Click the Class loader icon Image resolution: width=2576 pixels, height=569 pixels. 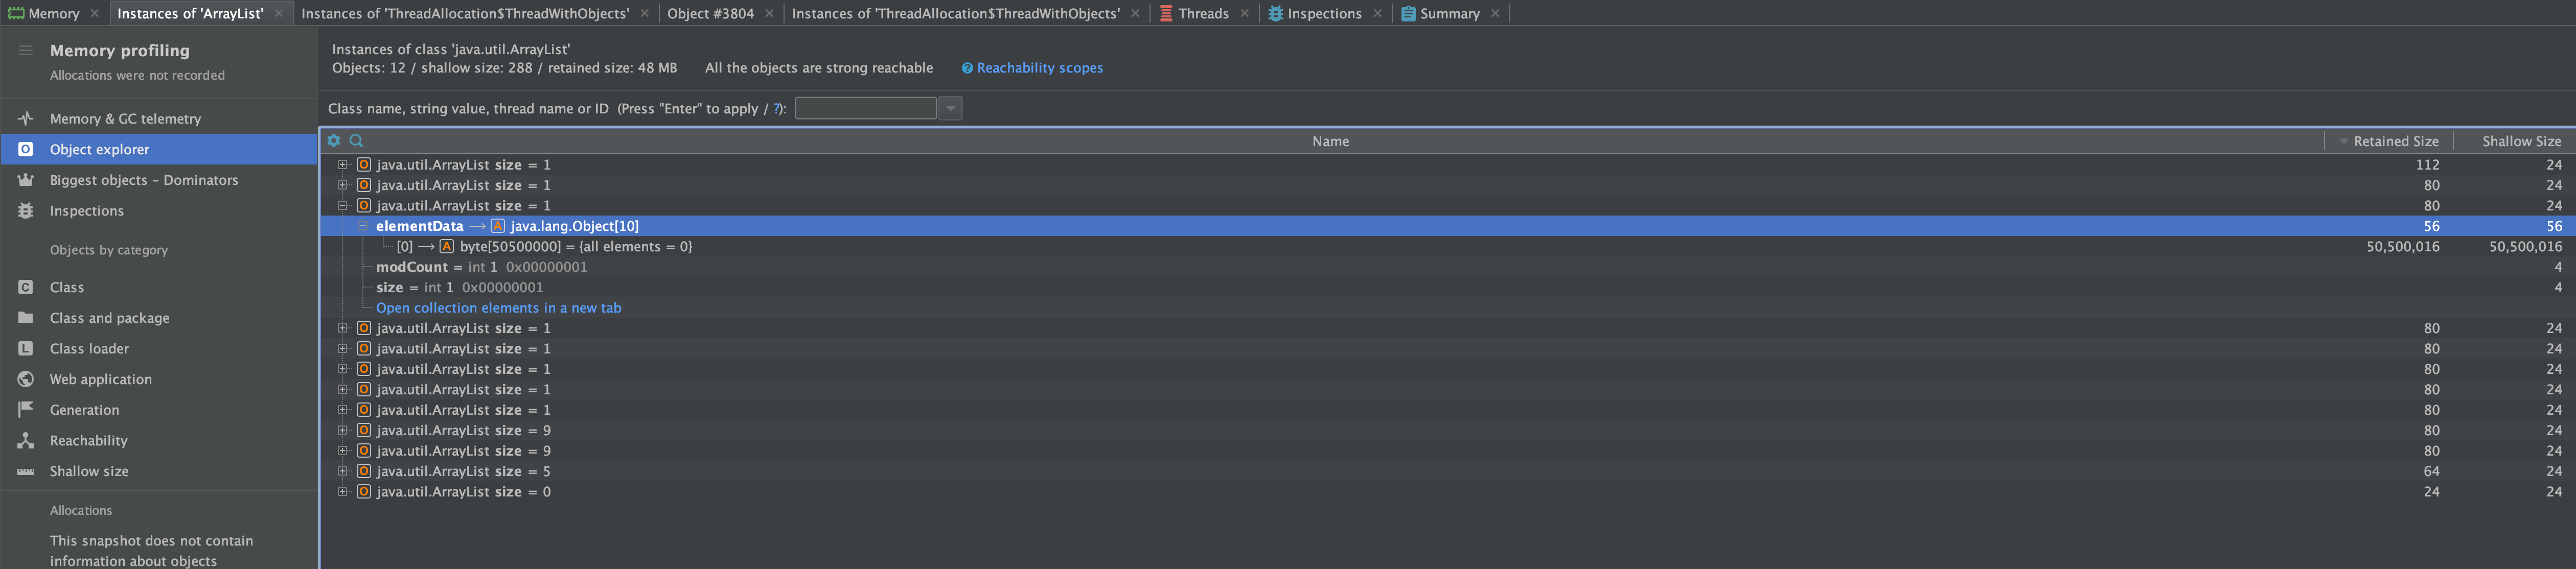(26, 348)
